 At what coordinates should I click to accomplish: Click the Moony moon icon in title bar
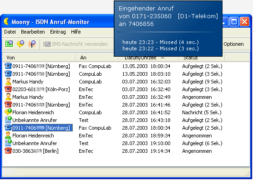(6, 21)
